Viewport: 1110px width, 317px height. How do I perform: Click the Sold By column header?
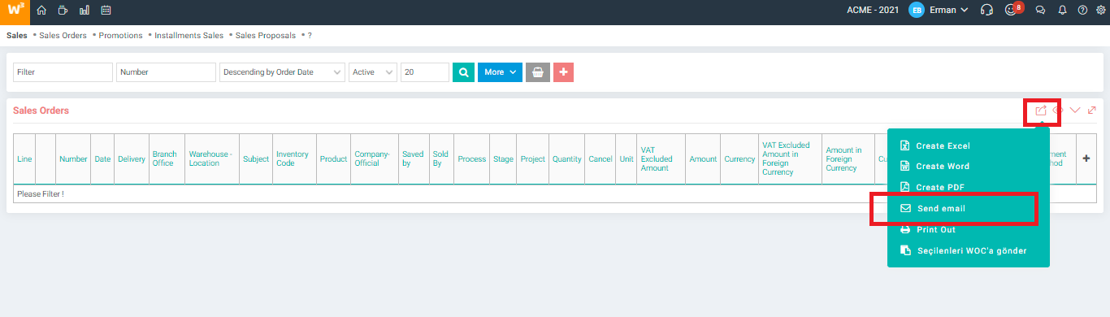point(440,158)
